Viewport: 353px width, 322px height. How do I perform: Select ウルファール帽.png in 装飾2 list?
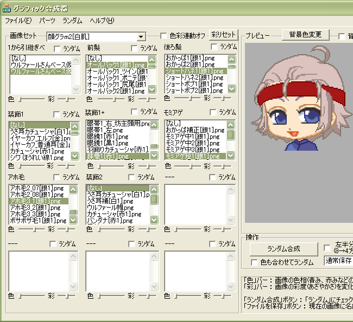[x=118, y=208]
